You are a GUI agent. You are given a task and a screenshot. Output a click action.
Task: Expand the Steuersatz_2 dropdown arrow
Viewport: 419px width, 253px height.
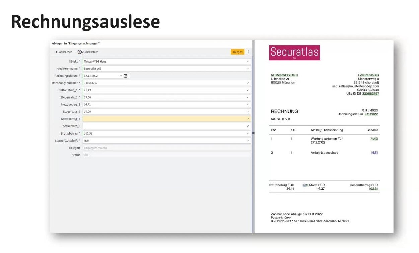click(248, 112)
